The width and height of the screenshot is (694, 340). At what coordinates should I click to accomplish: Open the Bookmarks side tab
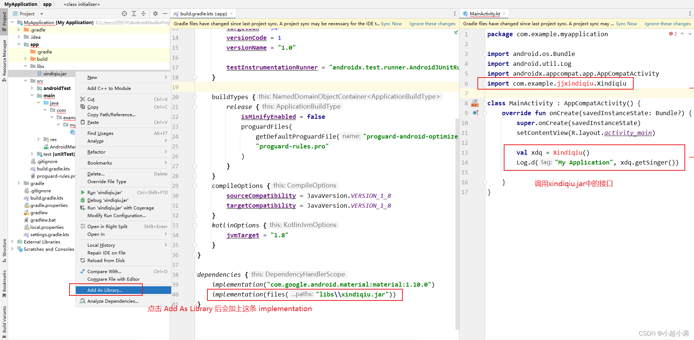[4, 284]
